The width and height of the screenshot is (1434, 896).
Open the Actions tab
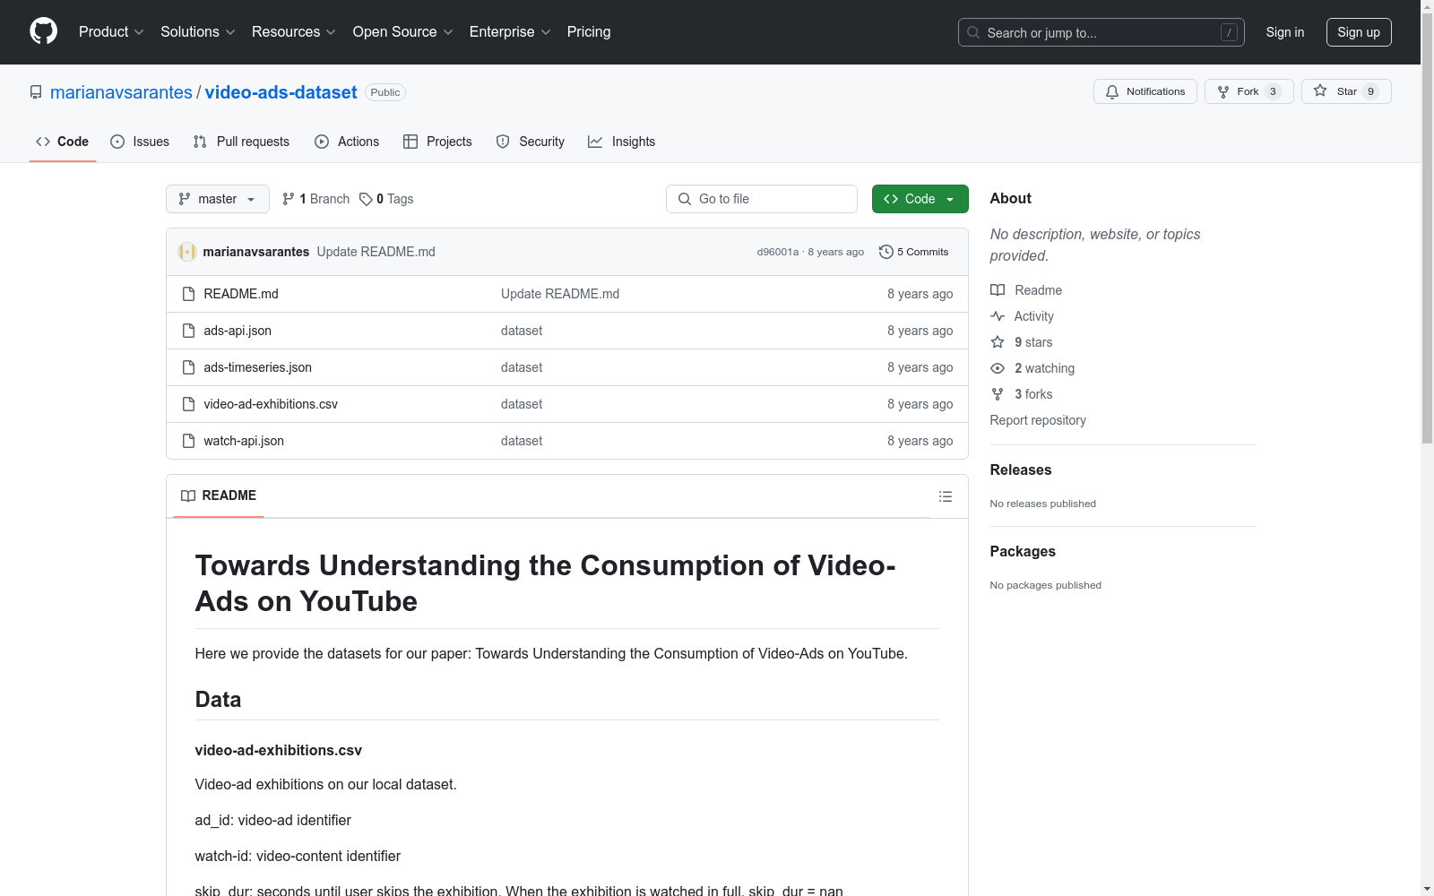point(347,142)
